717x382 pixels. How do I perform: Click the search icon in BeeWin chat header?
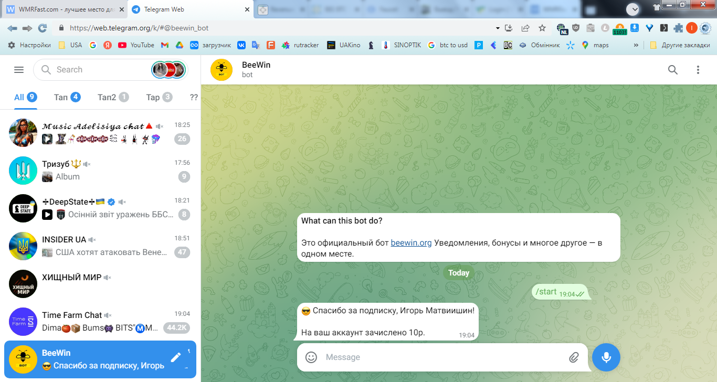(673, 70)
